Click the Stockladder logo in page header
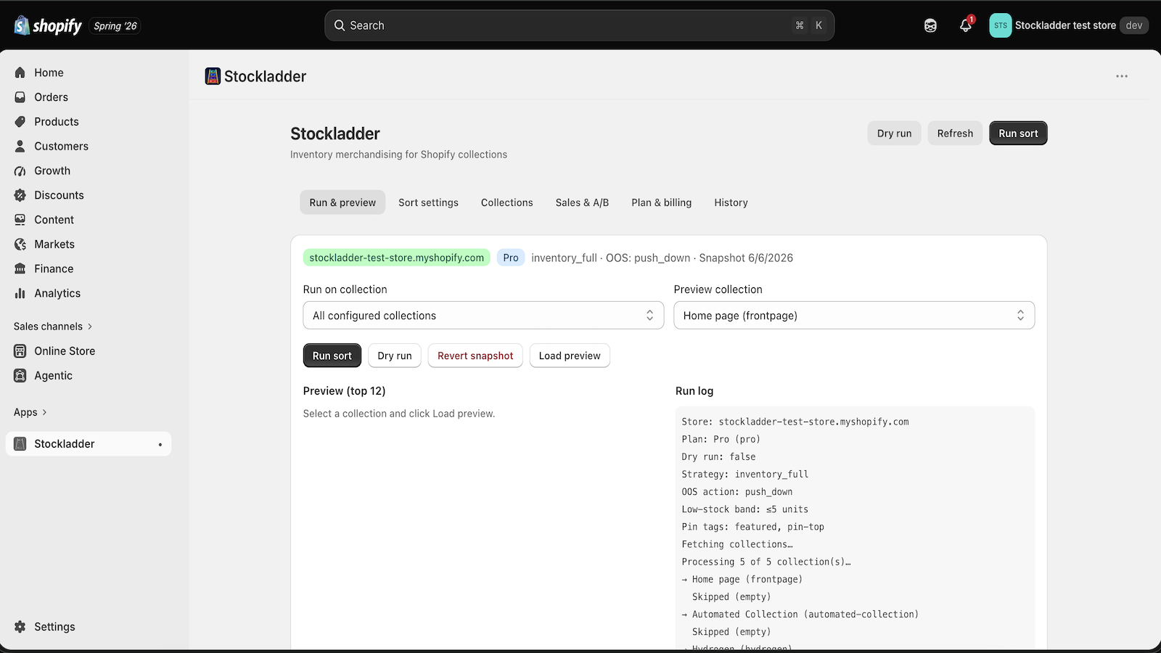This screenshot has width=1161, height=653. (x=213, y=76)
